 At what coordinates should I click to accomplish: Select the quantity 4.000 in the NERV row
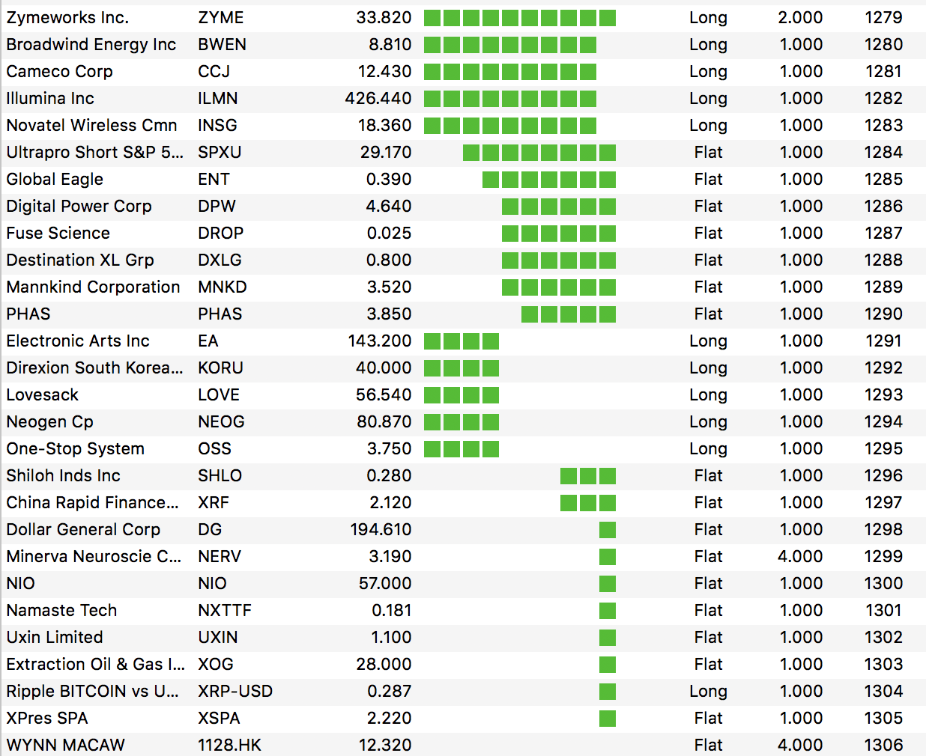800,556
